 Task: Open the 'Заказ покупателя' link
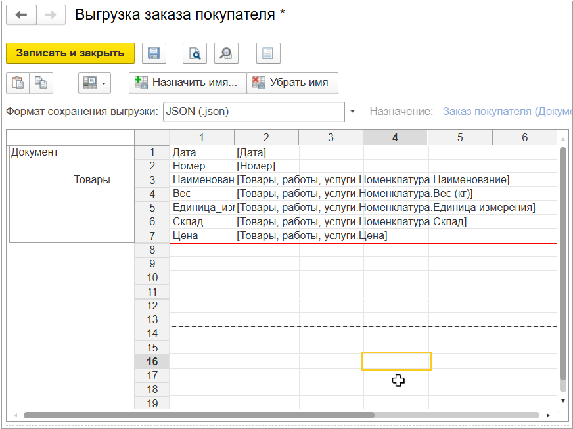coord(507,112)
